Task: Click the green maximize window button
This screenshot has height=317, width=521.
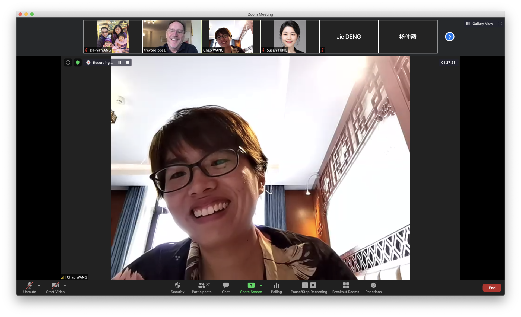Action: tap(32, 14)
